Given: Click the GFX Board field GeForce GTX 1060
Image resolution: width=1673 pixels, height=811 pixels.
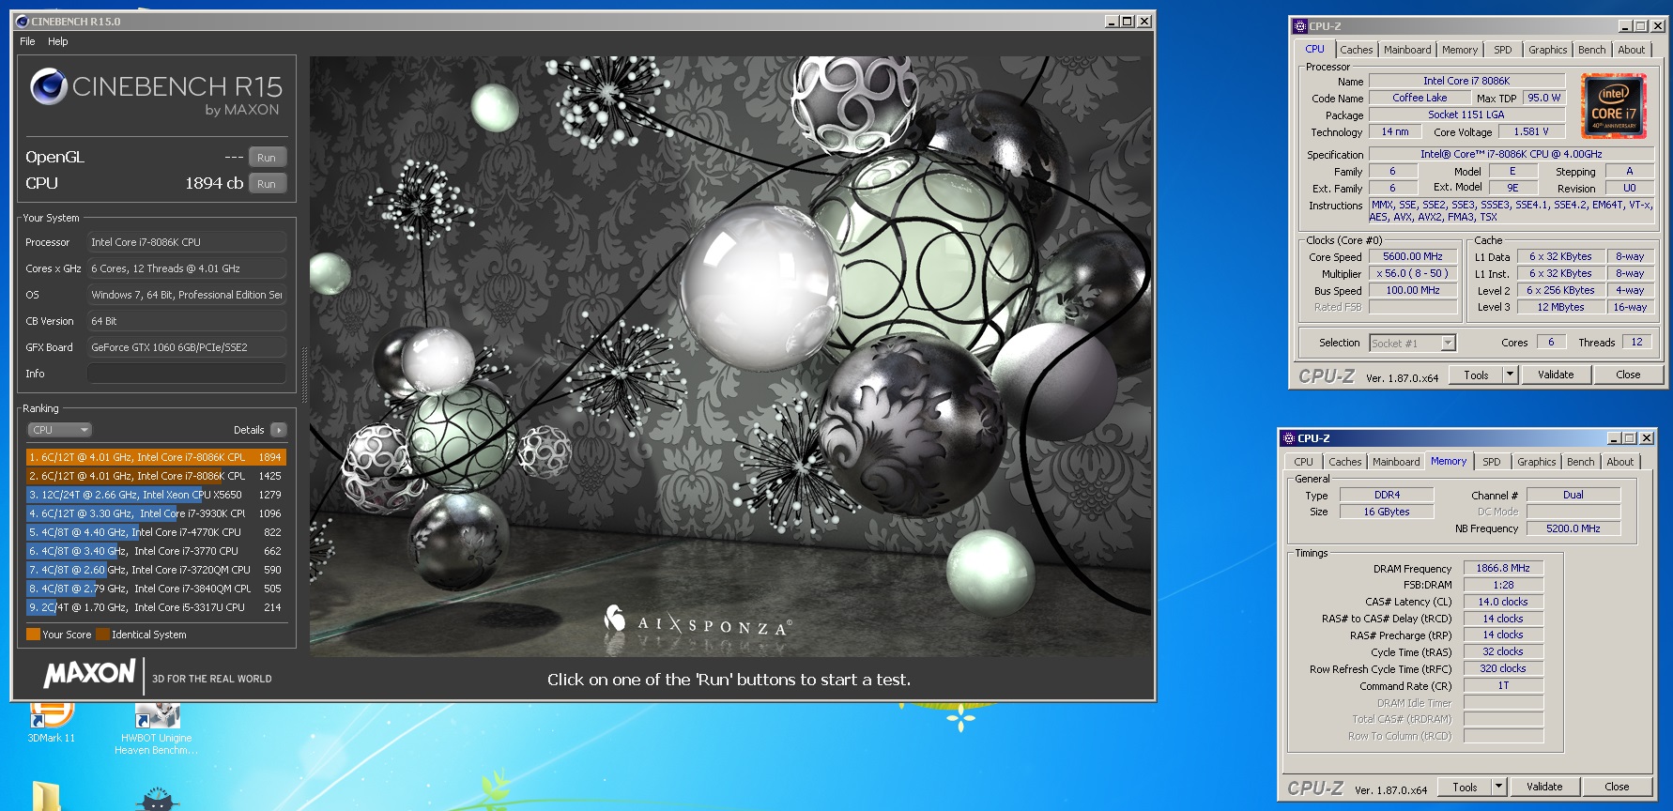Looking at the screenshot, I should (x=187, y=347).
